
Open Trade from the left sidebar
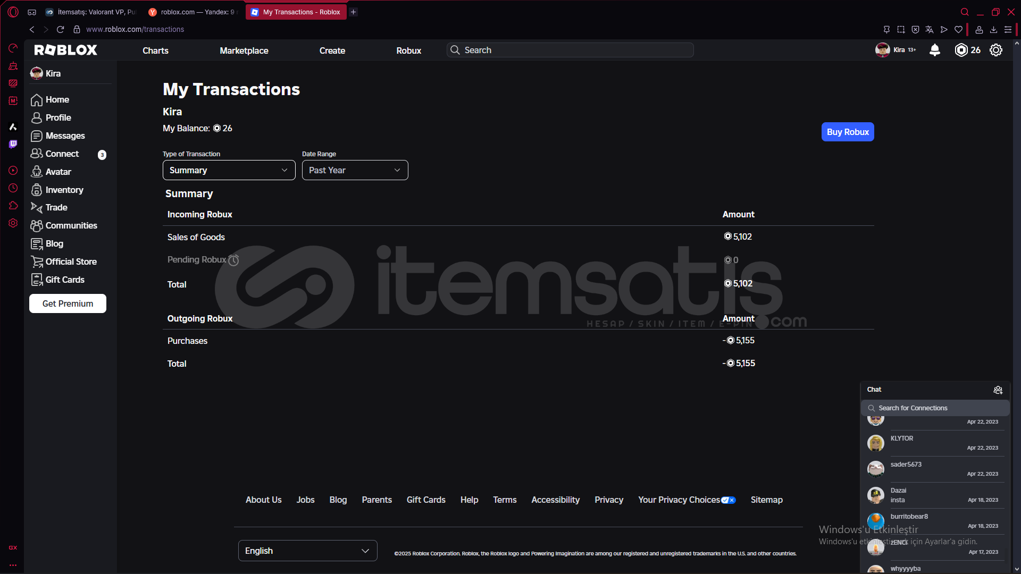pos(56,207)
